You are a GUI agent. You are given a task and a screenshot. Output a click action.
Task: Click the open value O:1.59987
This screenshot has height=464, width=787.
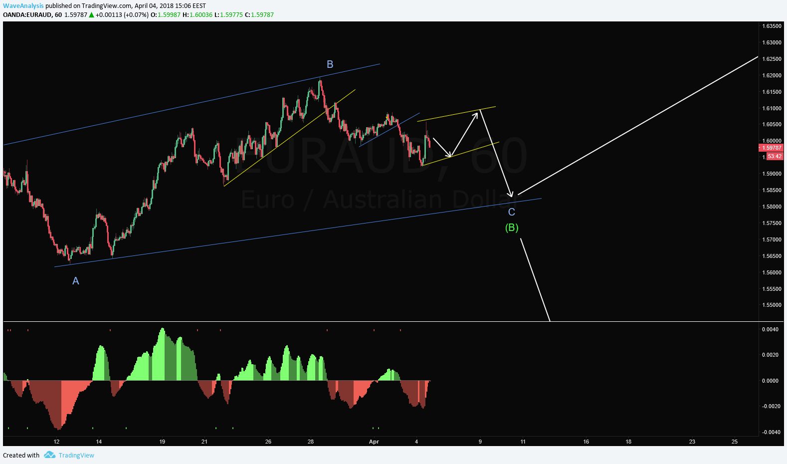click(166, 14)
